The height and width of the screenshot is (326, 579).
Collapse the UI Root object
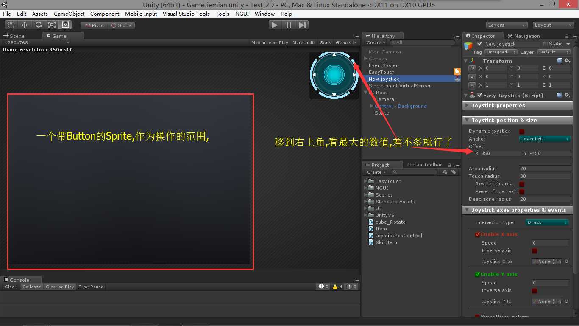point(366,93)
